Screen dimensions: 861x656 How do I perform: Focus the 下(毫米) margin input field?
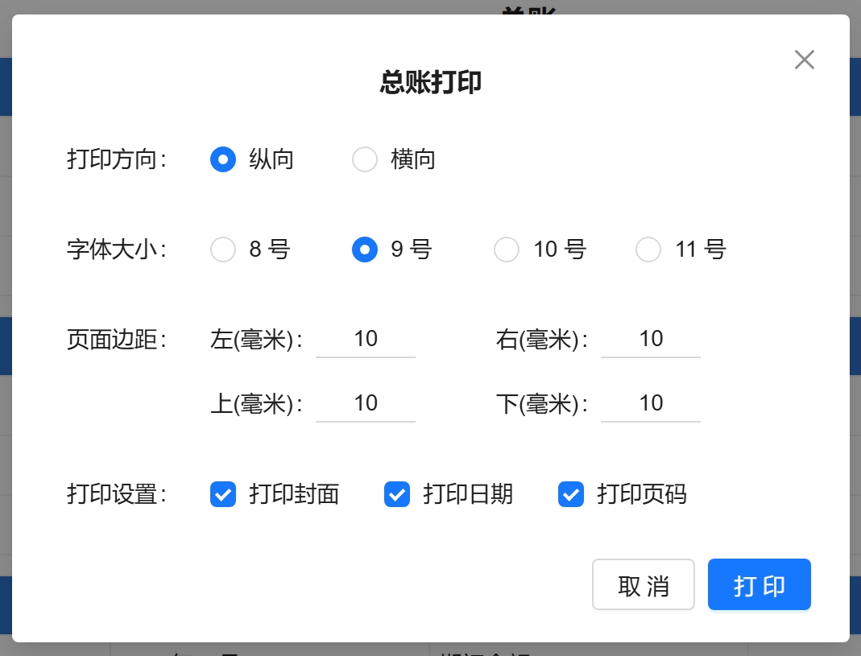point(651,403)
